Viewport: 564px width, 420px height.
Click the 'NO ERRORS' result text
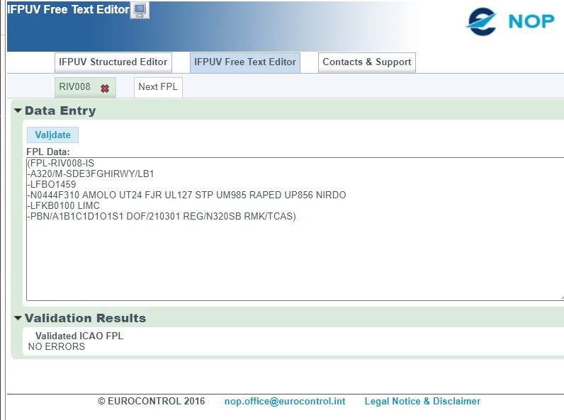[57, 346]
